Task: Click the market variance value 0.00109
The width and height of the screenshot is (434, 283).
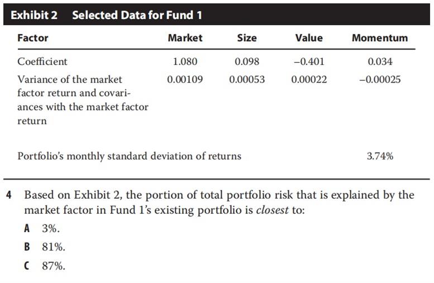Action: click(x=185, y=79)
